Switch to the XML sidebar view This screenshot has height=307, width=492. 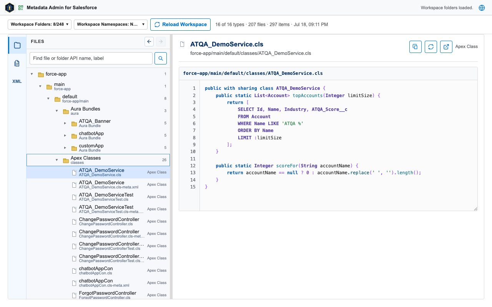[x=17, y=81]
